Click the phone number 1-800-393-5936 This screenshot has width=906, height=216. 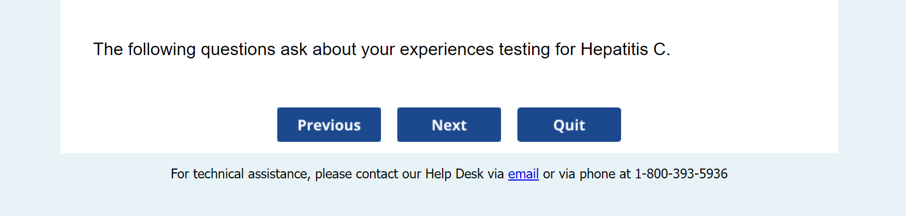[x=681, y=174]
